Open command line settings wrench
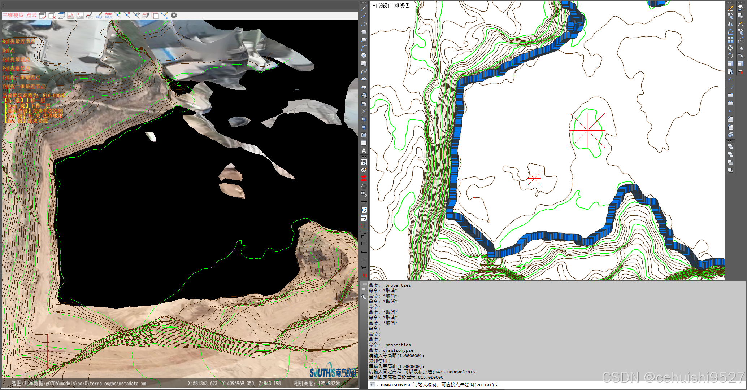The height and width of the screenshot is (390, 747). coord(364,297)
